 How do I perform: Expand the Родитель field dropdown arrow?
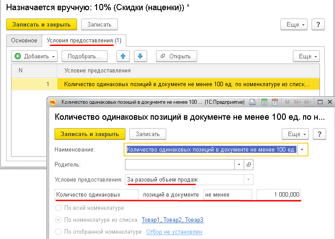pyautogui.click(x=239, y=165)
